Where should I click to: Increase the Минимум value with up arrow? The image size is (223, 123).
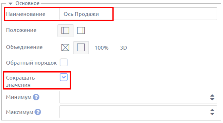(212, 96)
